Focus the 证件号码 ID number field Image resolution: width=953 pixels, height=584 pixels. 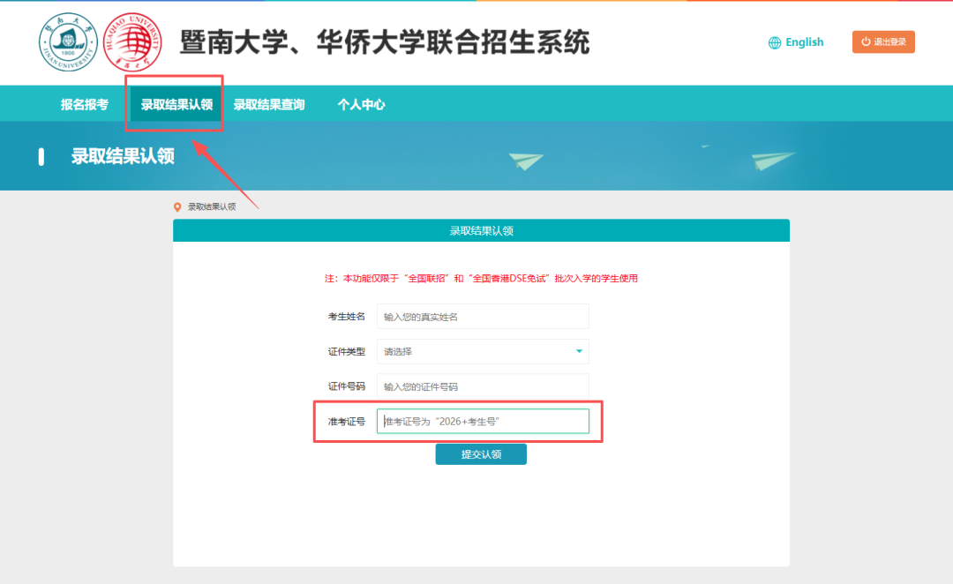[x=483, y=386]
